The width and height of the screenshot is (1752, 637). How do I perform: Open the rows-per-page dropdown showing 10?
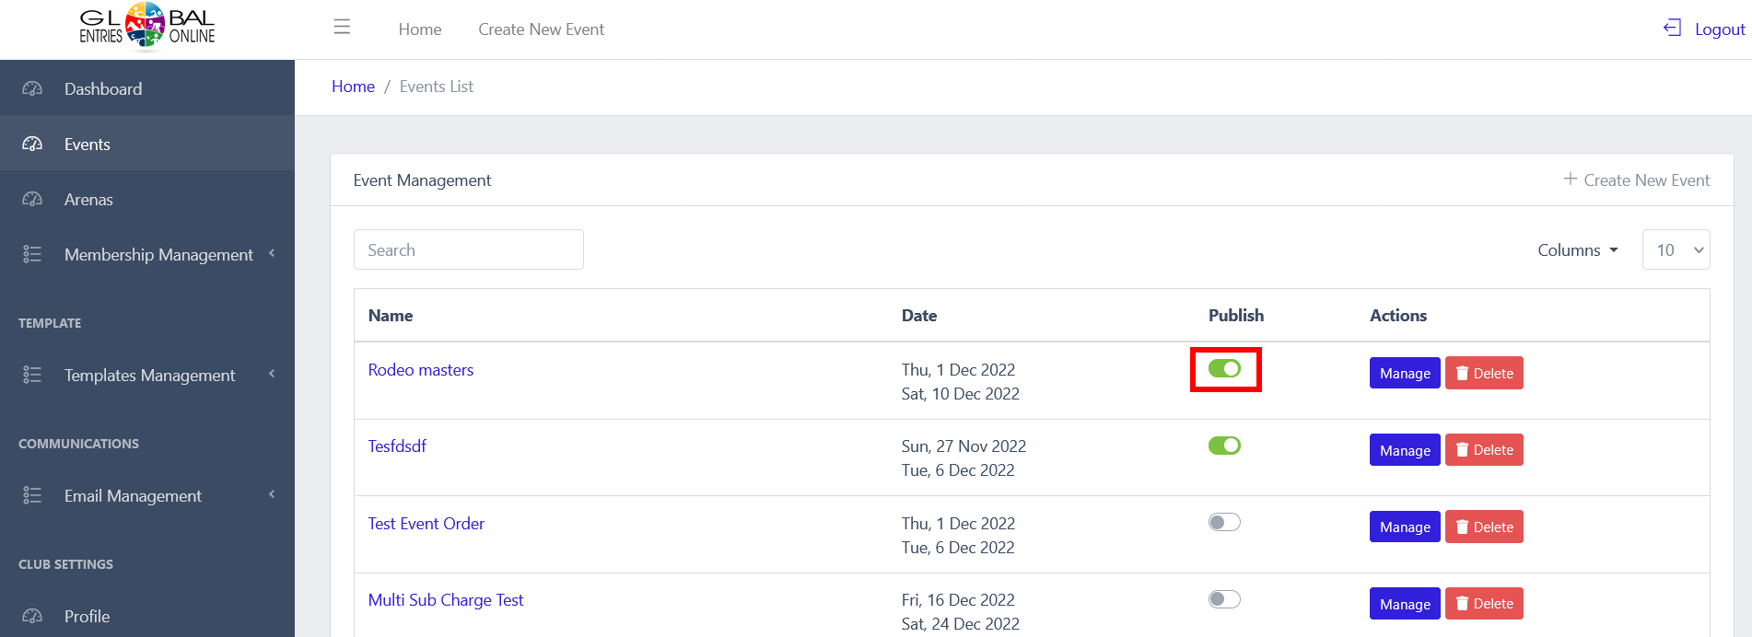(1676, 249)
